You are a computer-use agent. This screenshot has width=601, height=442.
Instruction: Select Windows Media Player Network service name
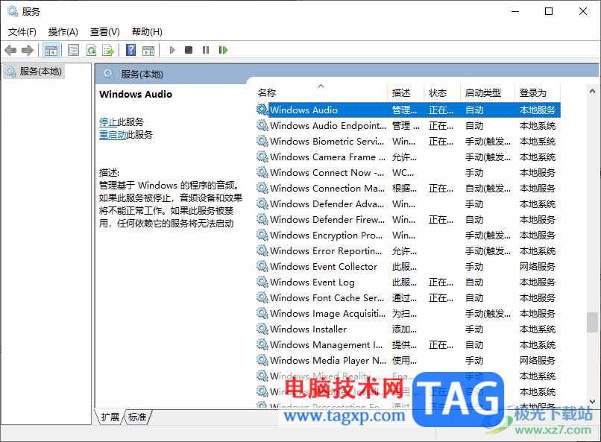(328, 361)
